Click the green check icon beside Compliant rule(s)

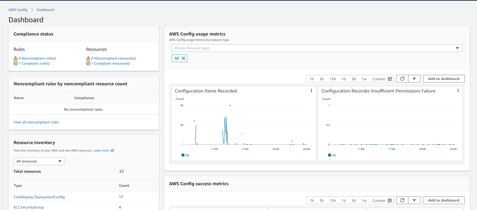(x=16, y=63)
